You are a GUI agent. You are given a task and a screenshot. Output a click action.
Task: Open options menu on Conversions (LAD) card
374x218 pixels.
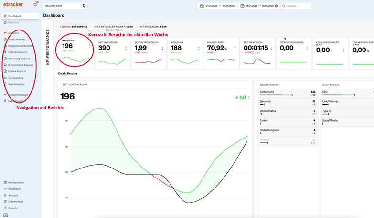[307, 48]
